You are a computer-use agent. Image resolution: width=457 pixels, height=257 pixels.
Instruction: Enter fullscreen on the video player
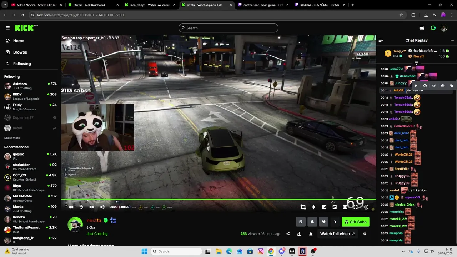click(356, 207)
